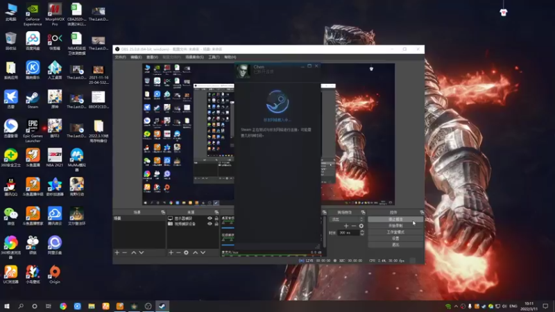Add a scene transition with the plus icon
The image size is (555, 312).
[x=346, y=226]
